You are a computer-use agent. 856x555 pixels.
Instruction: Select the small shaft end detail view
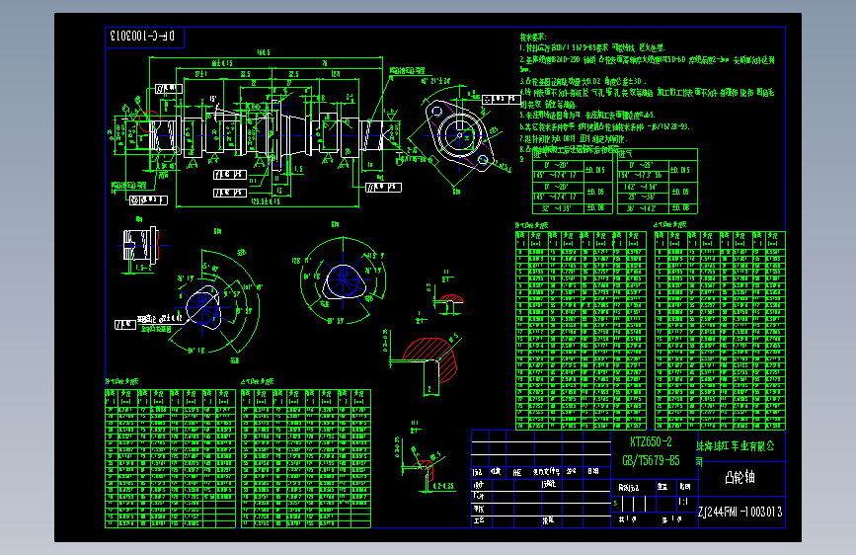click(x=141, y=245)
